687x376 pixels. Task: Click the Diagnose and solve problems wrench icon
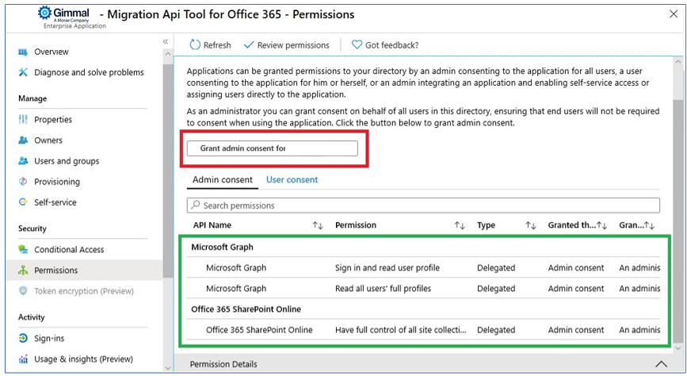click(x=22, y=72)
